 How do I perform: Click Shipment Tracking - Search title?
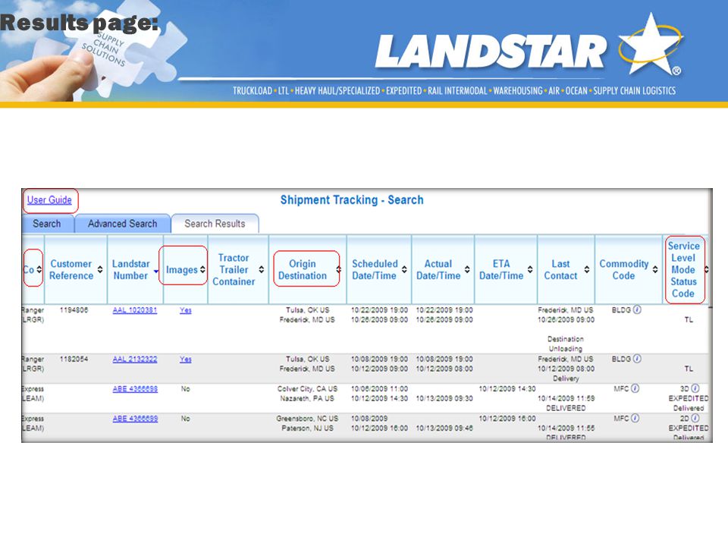tap(352, 200)
